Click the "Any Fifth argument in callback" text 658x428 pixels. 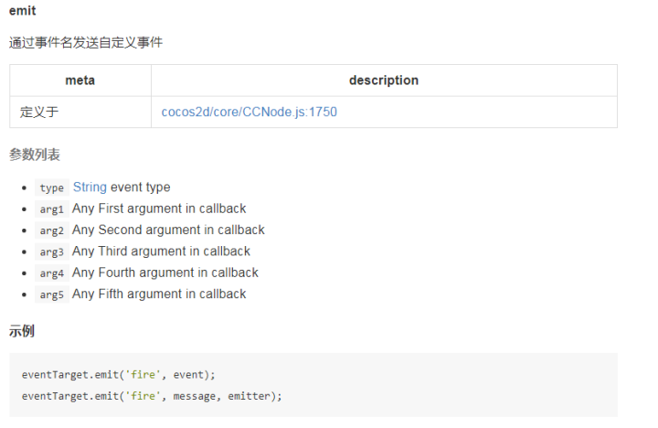click(159, 294)
